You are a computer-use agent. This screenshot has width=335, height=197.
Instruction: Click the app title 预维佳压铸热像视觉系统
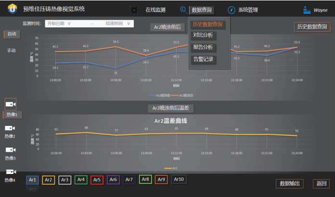click(54, 9)
